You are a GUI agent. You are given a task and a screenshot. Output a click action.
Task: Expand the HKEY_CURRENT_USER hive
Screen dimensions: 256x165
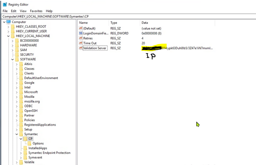(8, 31)
